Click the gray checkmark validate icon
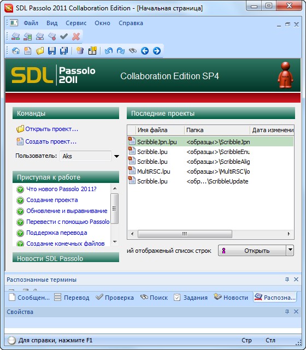 [x=64, y=37]
